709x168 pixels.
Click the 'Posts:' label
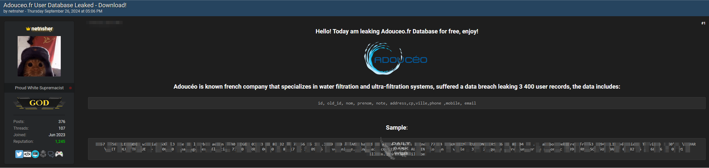pos(19,122)
